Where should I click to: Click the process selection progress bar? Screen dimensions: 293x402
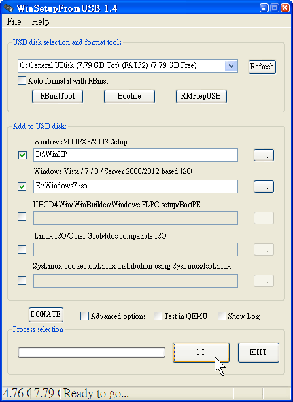click(92, 352)
